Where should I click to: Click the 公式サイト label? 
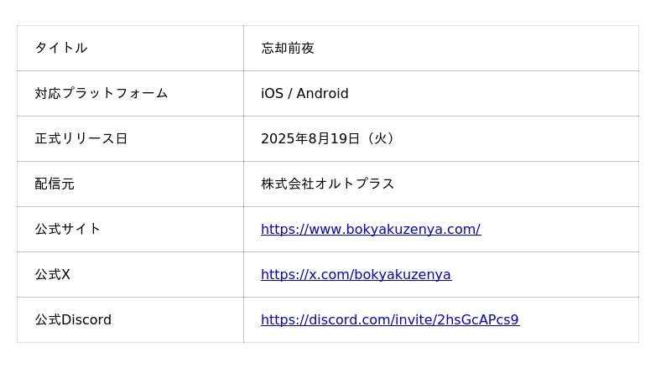[x=68, y=230]
